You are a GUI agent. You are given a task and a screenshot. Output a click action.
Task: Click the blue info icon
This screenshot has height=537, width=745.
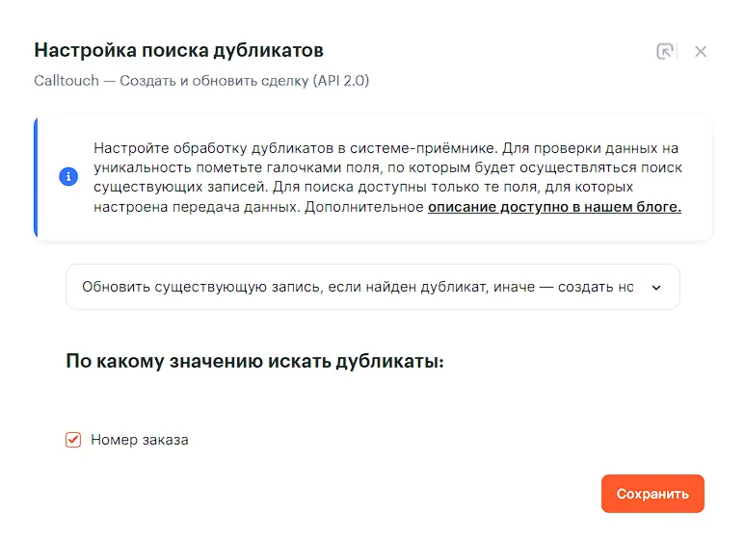[68, 177]
